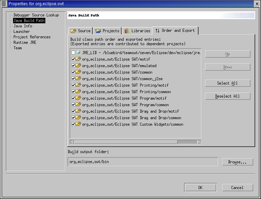Image resolution: width=261 pixels, height=199 pixels.
Task: Check the JRE_LIB export checkbox
Action: pos(73,53)
